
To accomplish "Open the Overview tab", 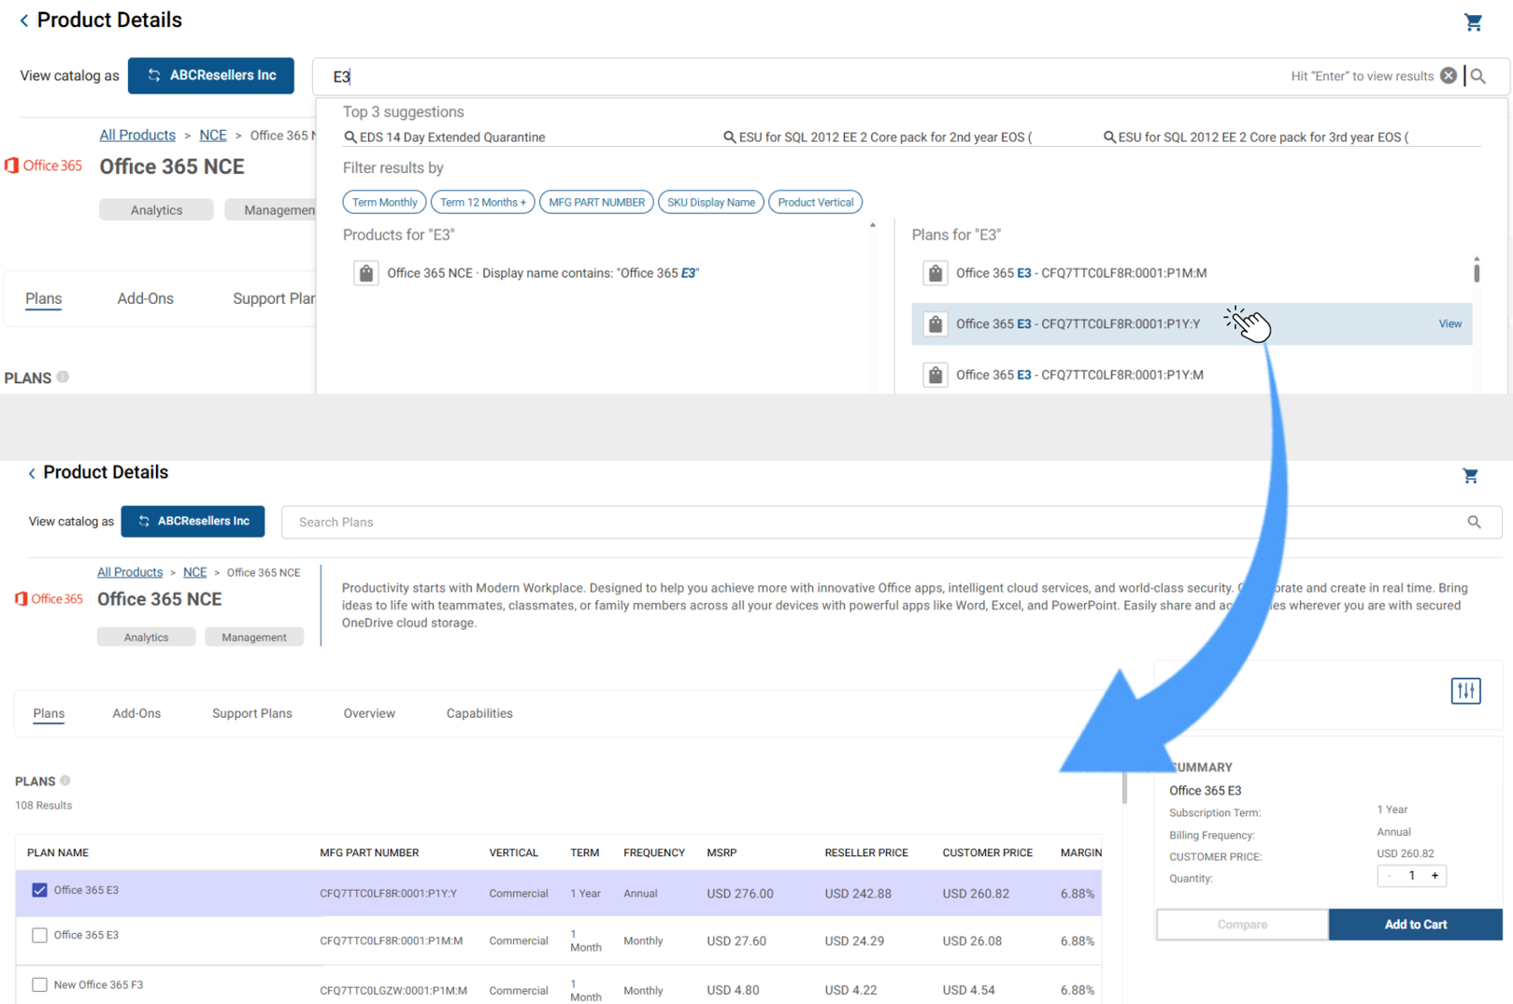I will pos(369,713).
